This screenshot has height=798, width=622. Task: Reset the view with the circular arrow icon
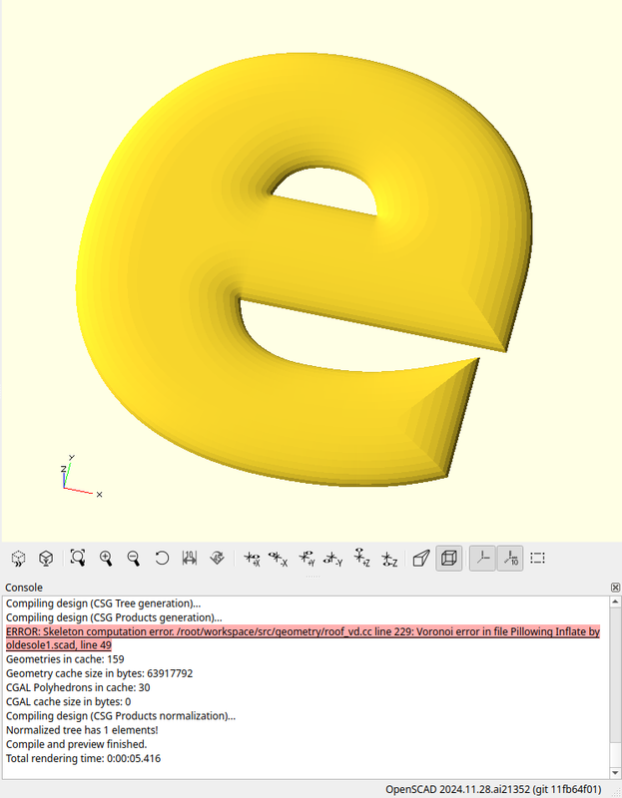click(162, 559)
